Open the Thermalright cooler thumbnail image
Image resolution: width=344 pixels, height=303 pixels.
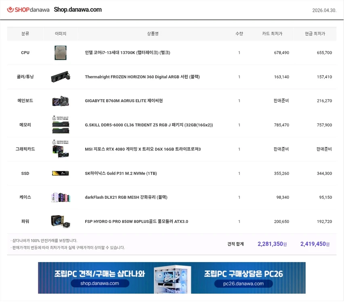61,77
